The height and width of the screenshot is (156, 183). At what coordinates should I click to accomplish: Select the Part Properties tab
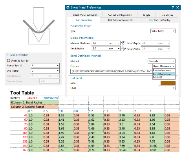[x=84, y=20]
